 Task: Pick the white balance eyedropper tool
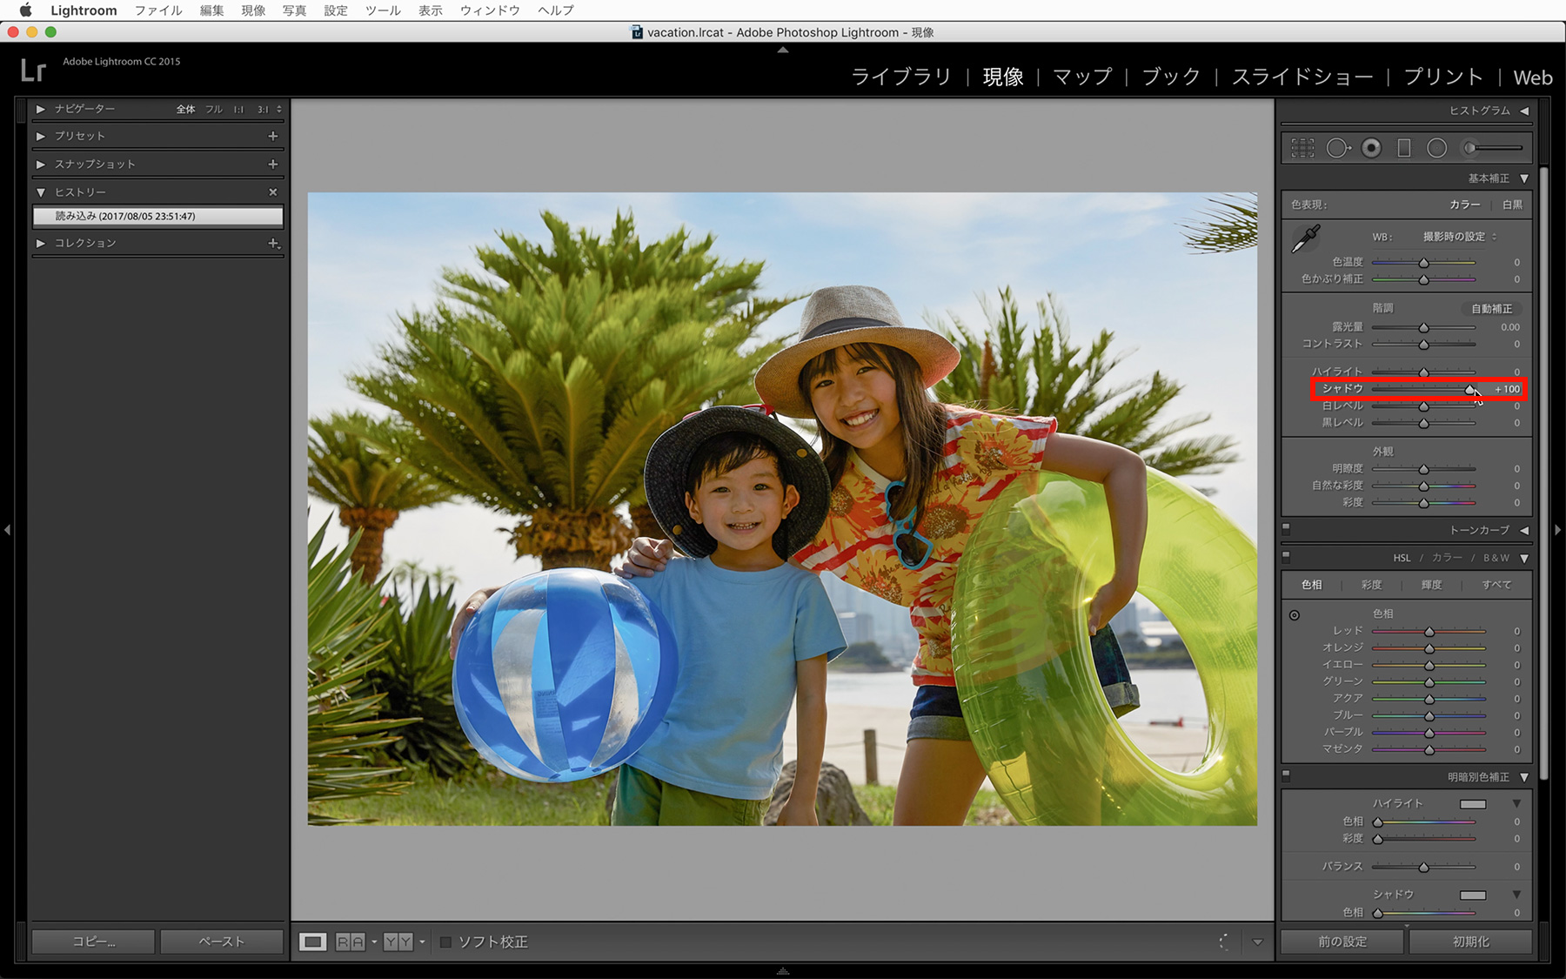point(1305,238)
